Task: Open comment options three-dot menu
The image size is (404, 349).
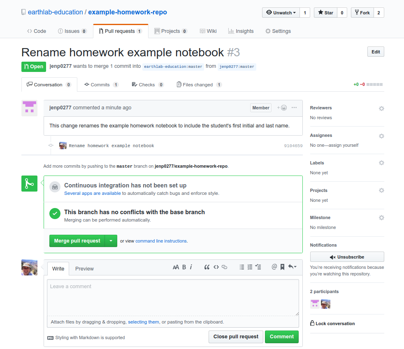Action: (x=294, y=108)
